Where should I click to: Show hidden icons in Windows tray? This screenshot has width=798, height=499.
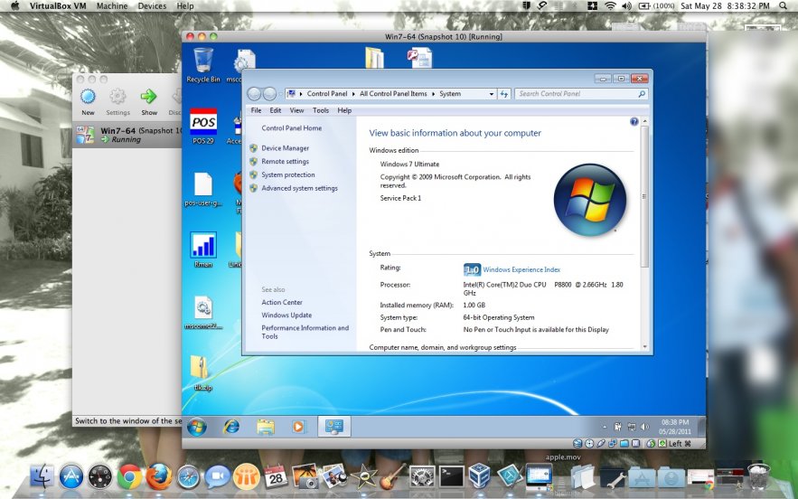point(605,427)
